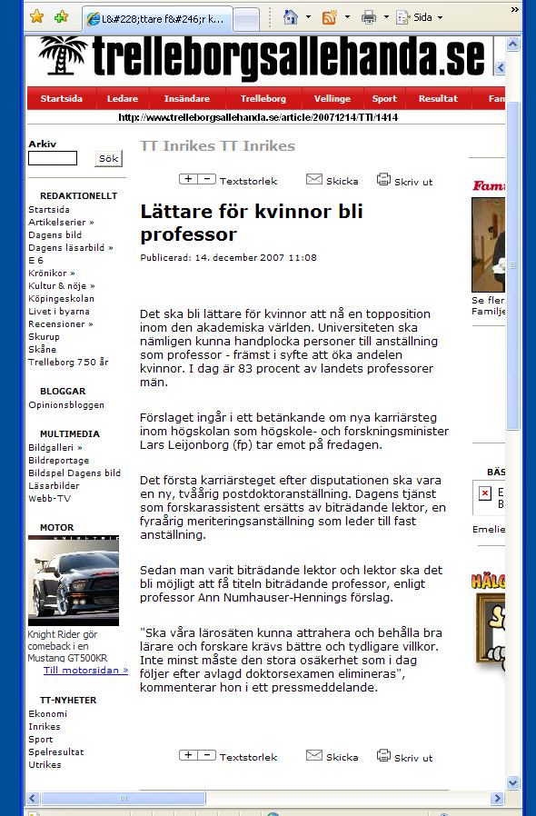Open the Print dropdown arrow
The image size is (536, 816).
[386, 17]
